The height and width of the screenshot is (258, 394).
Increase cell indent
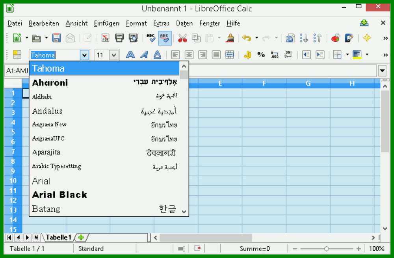pos(320,55)
